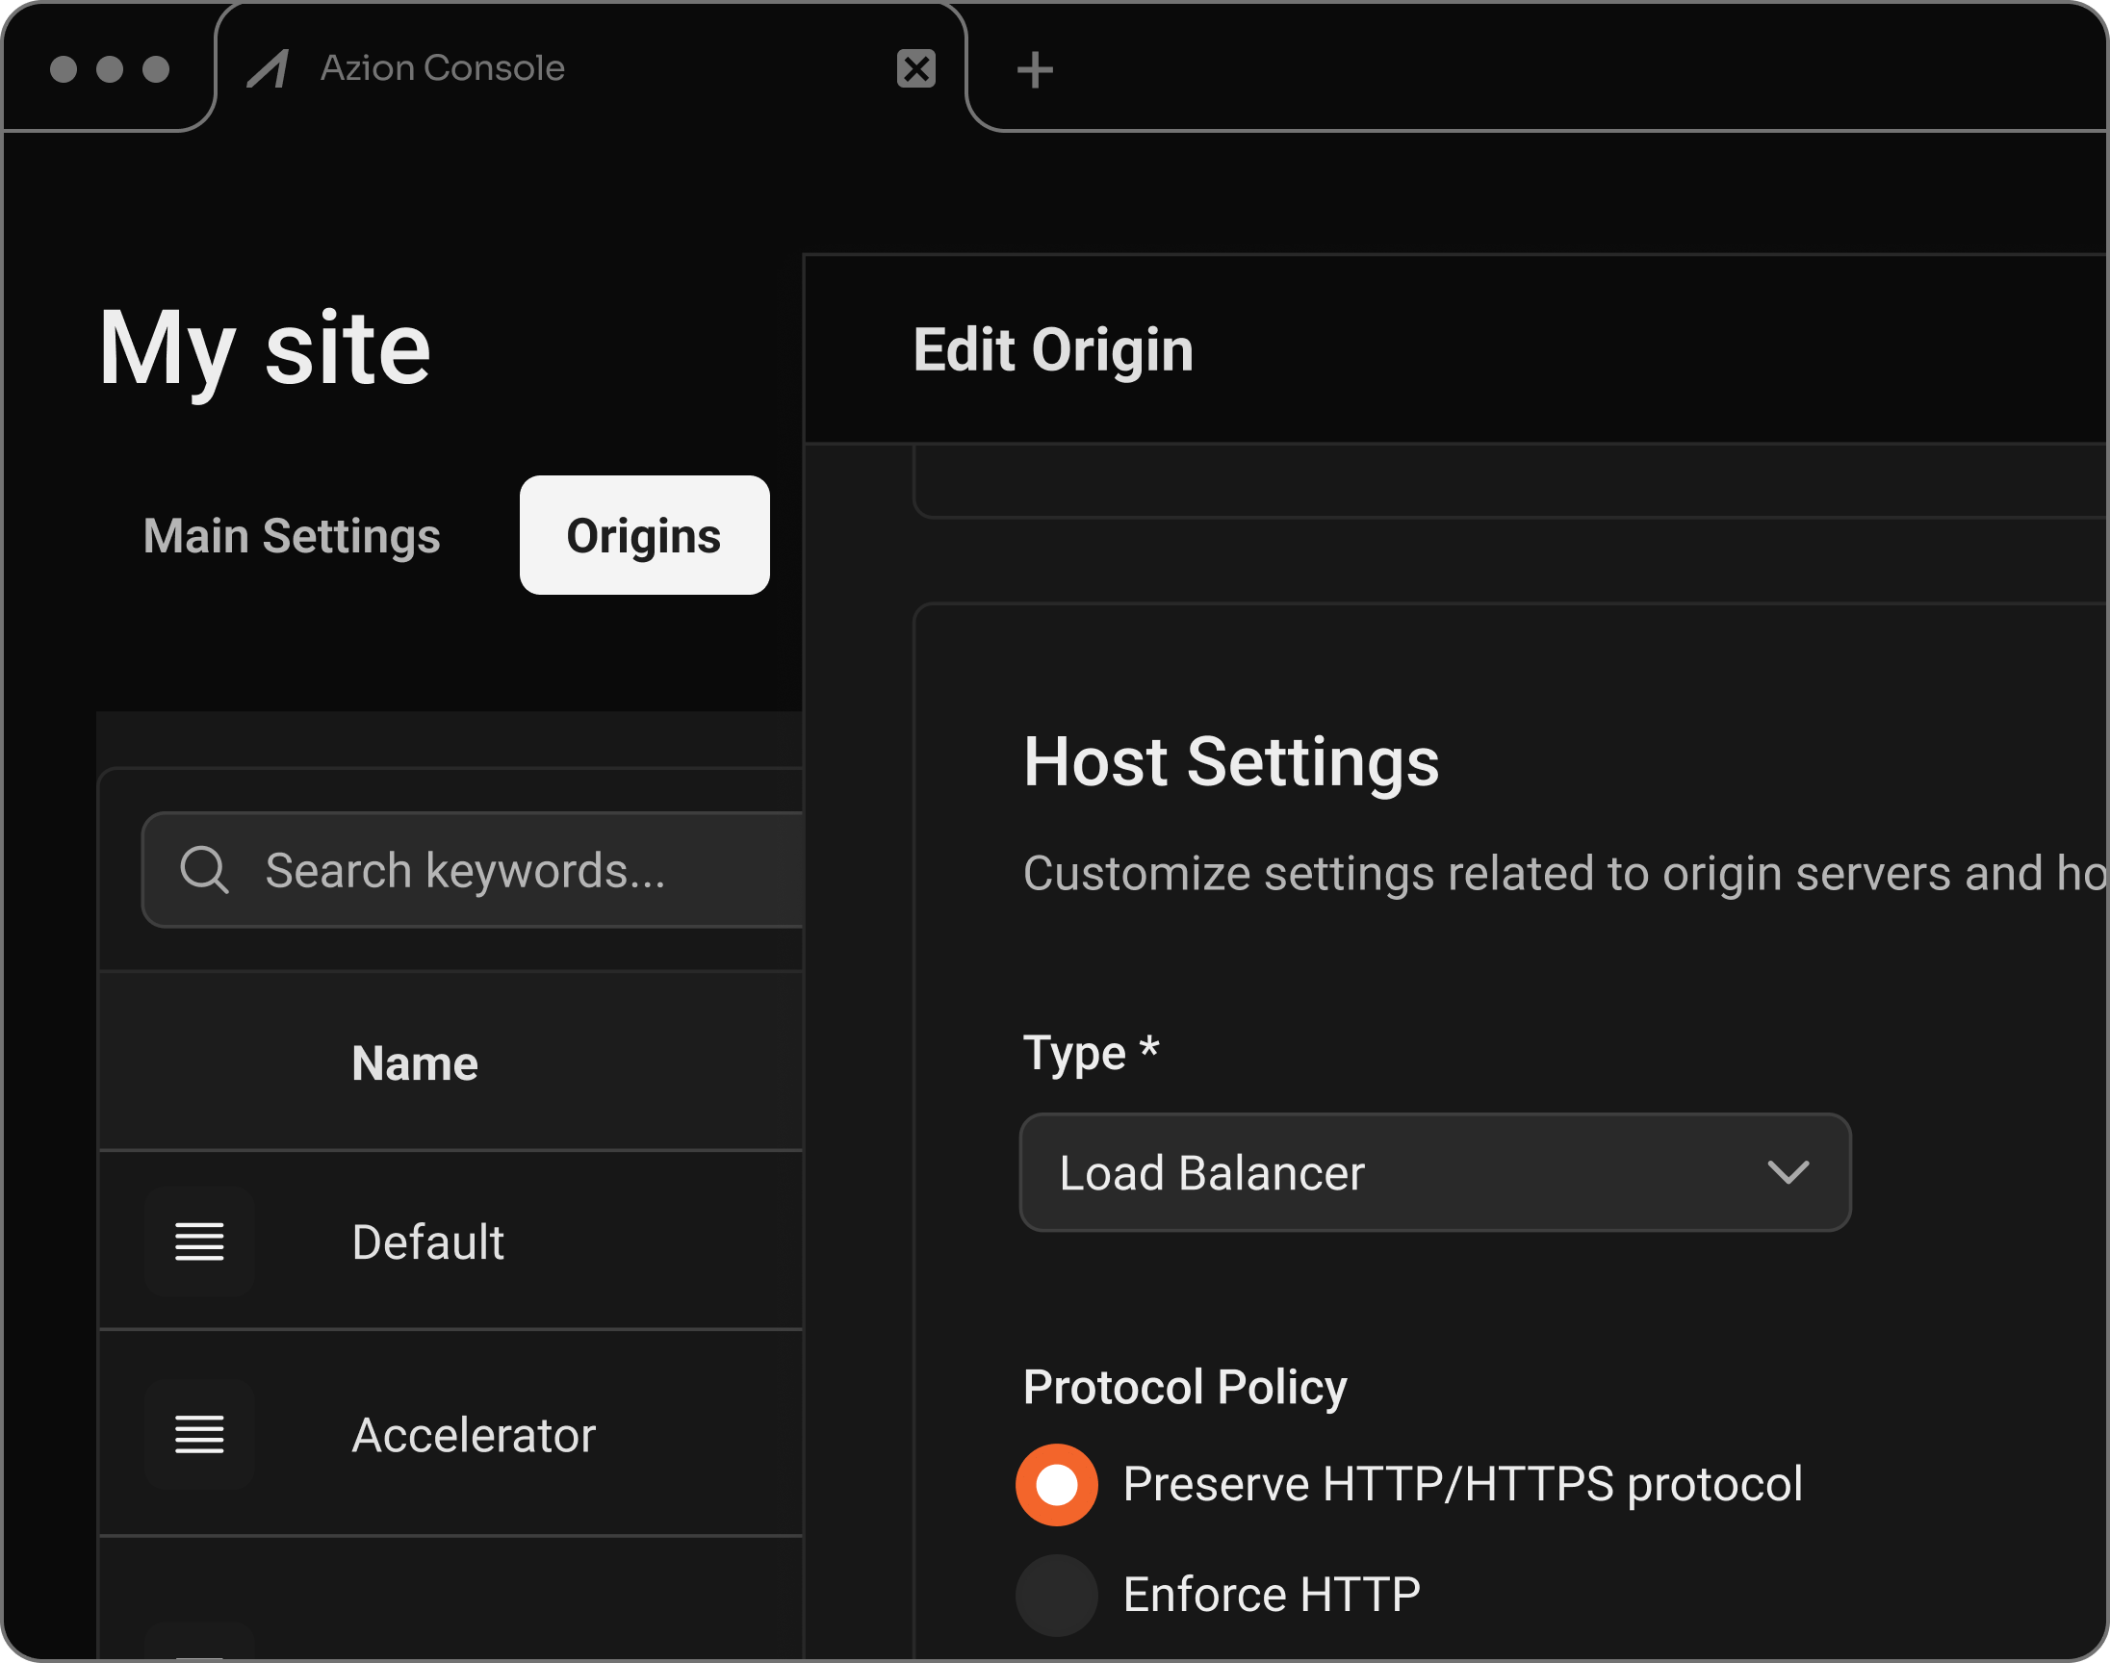The height and width of the screenshot is (1663, 2110).
Task: Sort by the Name column header
Action: pyautogui.click(x=415, y=1063)
